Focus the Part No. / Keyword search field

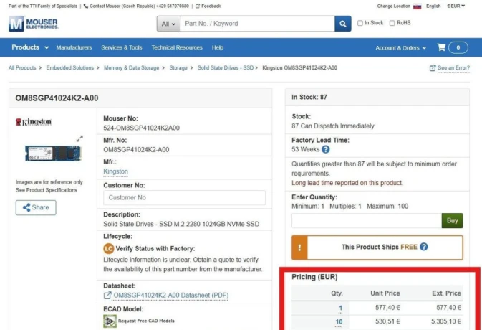point(258,24)
